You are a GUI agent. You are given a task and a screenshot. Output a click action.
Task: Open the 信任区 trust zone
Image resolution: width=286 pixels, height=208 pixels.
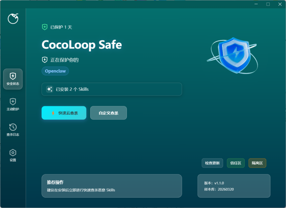[236, 163]
